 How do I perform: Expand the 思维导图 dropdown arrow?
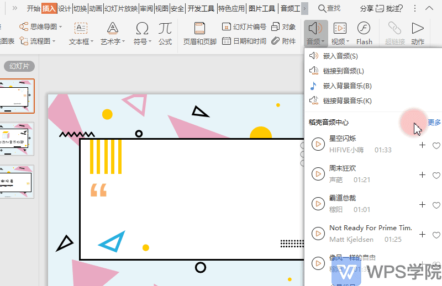coord(60,27)
